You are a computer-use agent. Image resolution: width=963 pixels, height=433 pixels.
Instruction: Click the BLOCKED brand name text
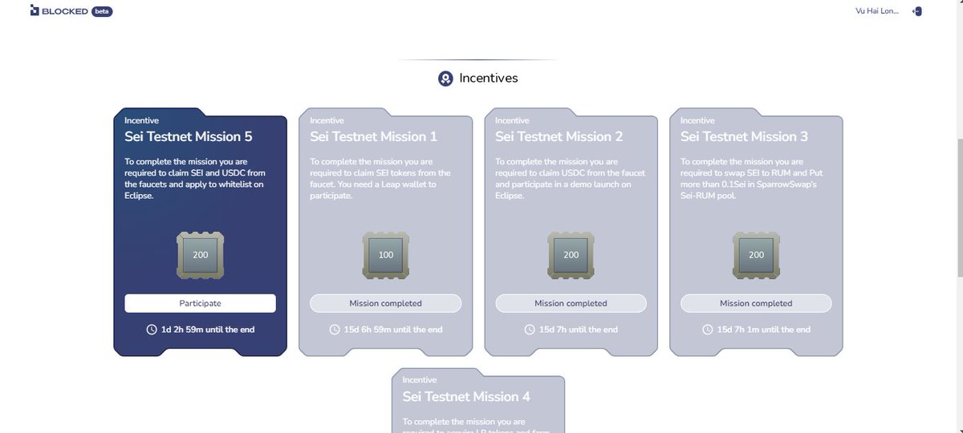pyautogui.click(x=65, y=11)
